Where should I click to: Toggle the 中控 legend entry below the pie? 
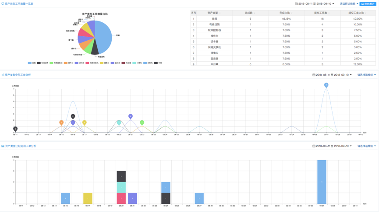[x=158, y=63]
